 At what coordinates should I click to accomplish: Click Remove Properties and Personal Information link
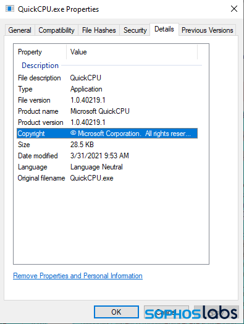[78, 276]
